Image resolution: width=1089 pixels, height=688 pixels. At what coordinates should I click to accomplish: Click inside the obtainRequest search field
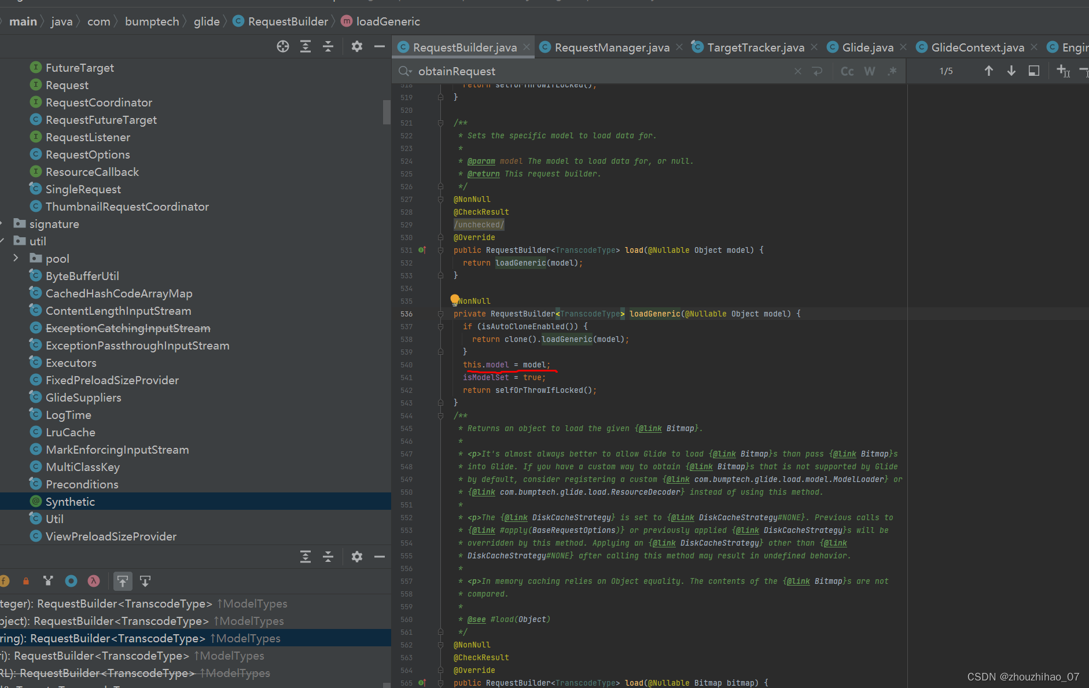tap(602, 71)
